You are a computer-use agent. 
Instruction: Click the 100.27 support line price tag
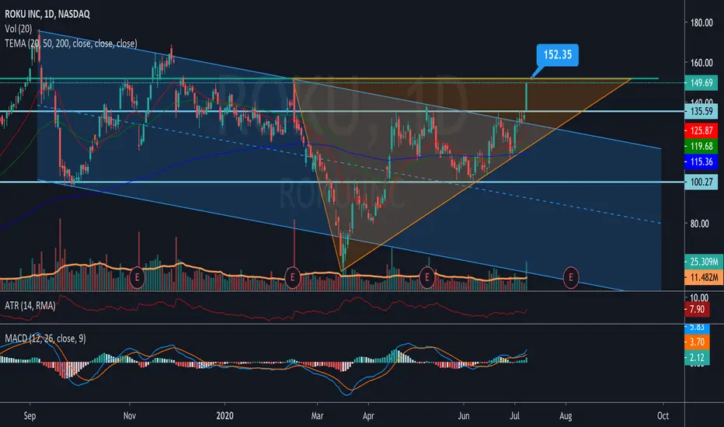[701, 182]
